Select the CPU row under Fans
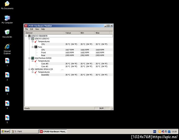The image size is (179, 140). 69,50
